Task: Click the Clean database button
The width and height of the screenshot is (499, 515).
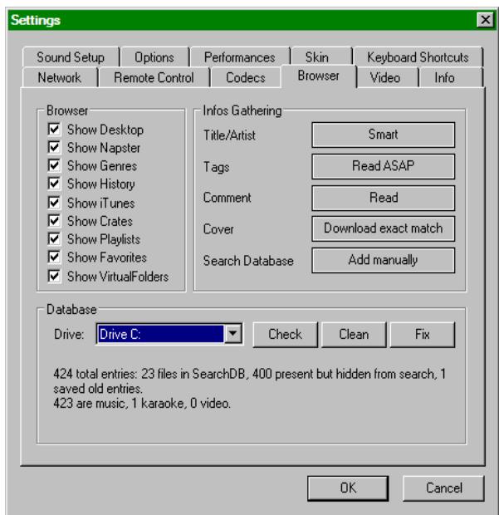Action: pyautogui.click(x=354, y=335)
